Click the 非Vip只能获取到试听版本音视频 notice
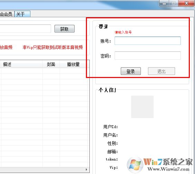 coord(53,47)
